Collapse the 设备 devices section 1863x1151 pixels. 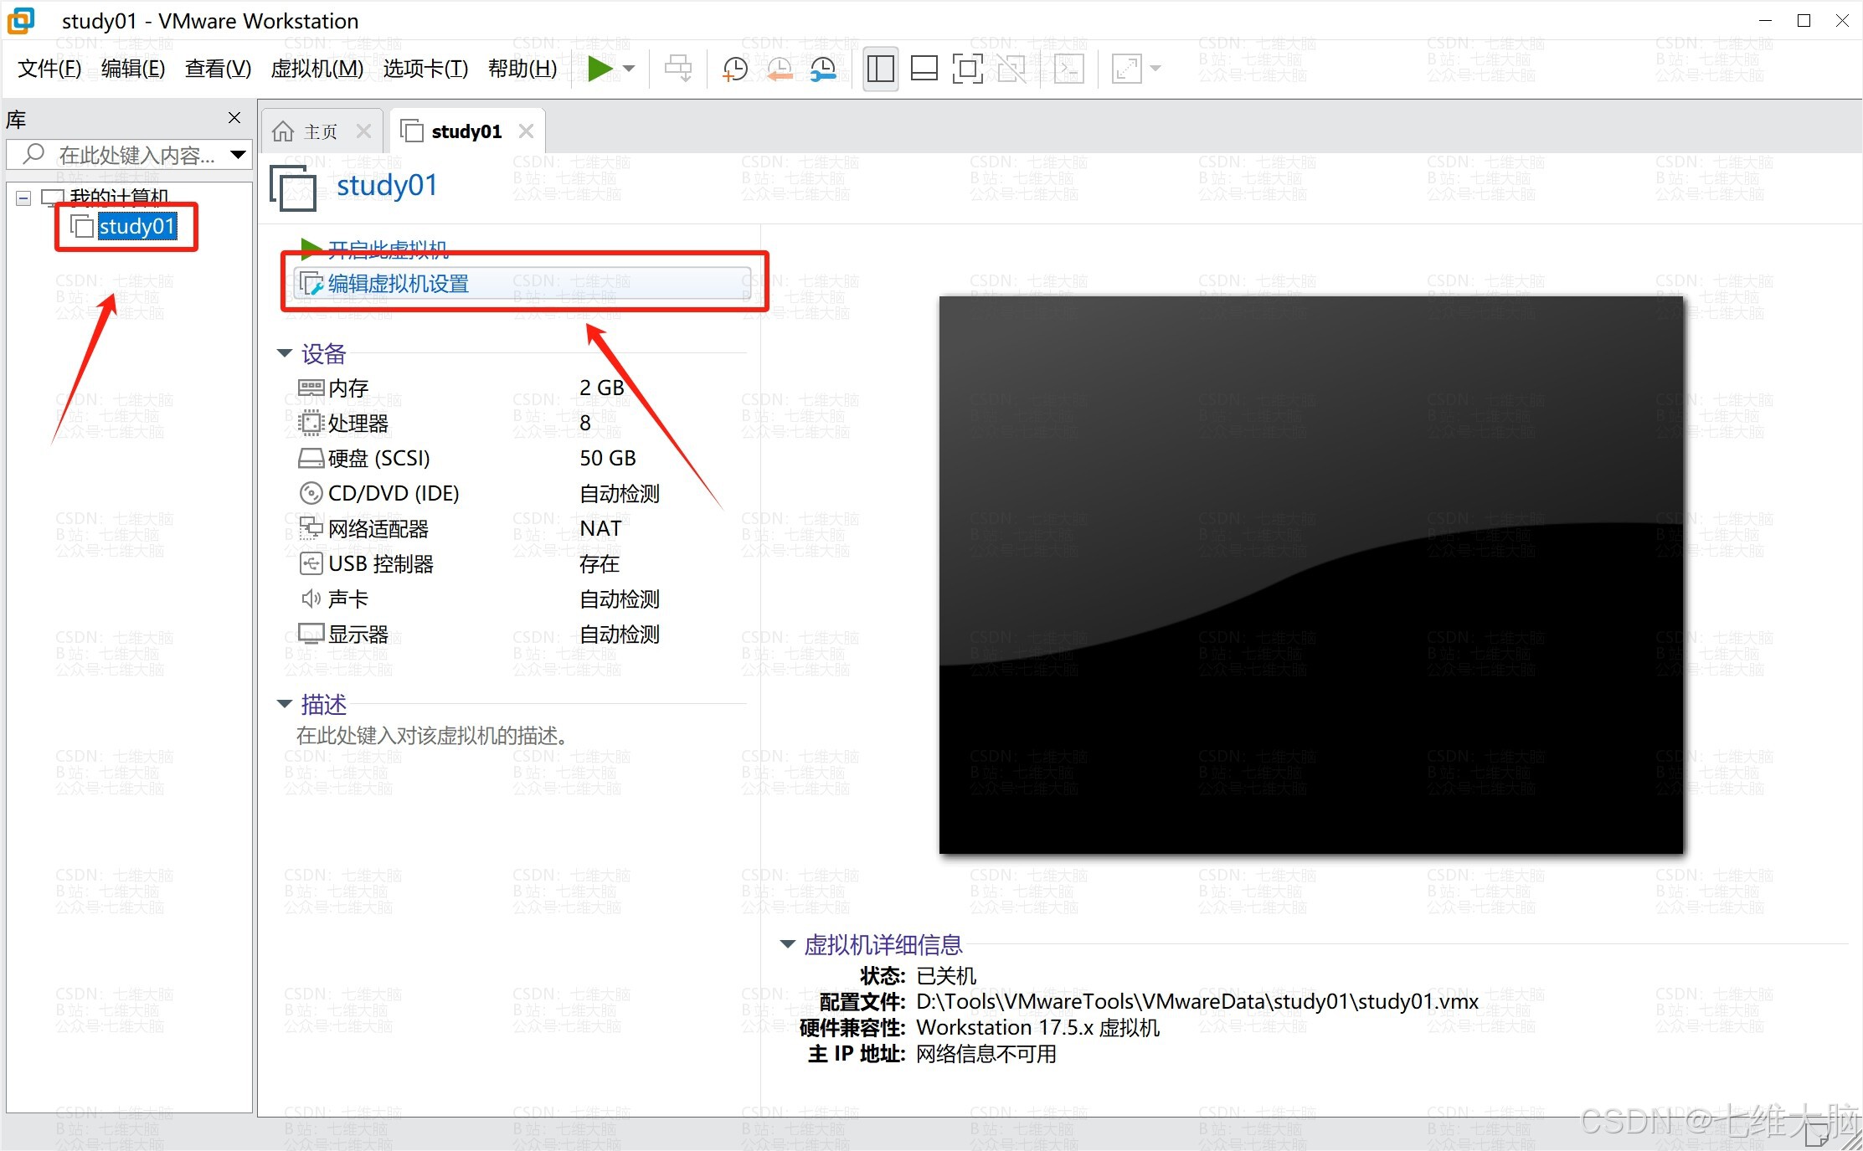(285, 354)
